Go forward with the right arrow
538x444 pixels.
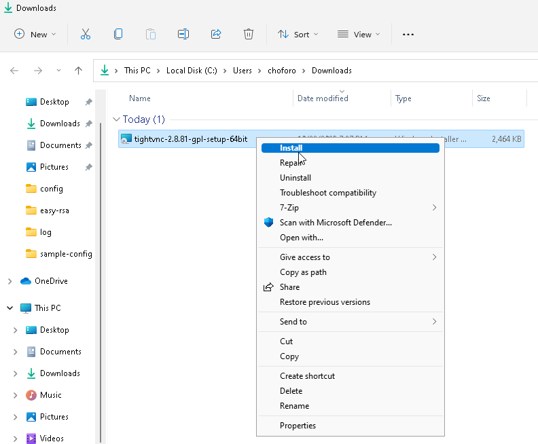(38, 71)
